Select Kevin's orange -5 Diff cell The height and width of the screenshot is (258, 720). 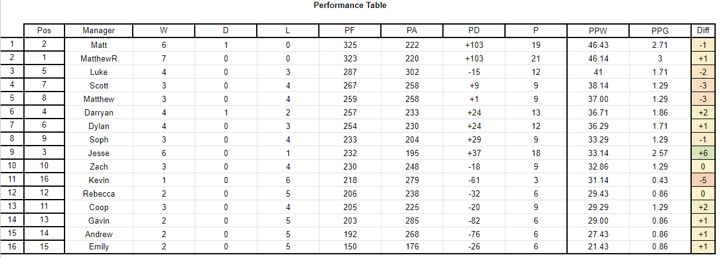pos(703,181)
